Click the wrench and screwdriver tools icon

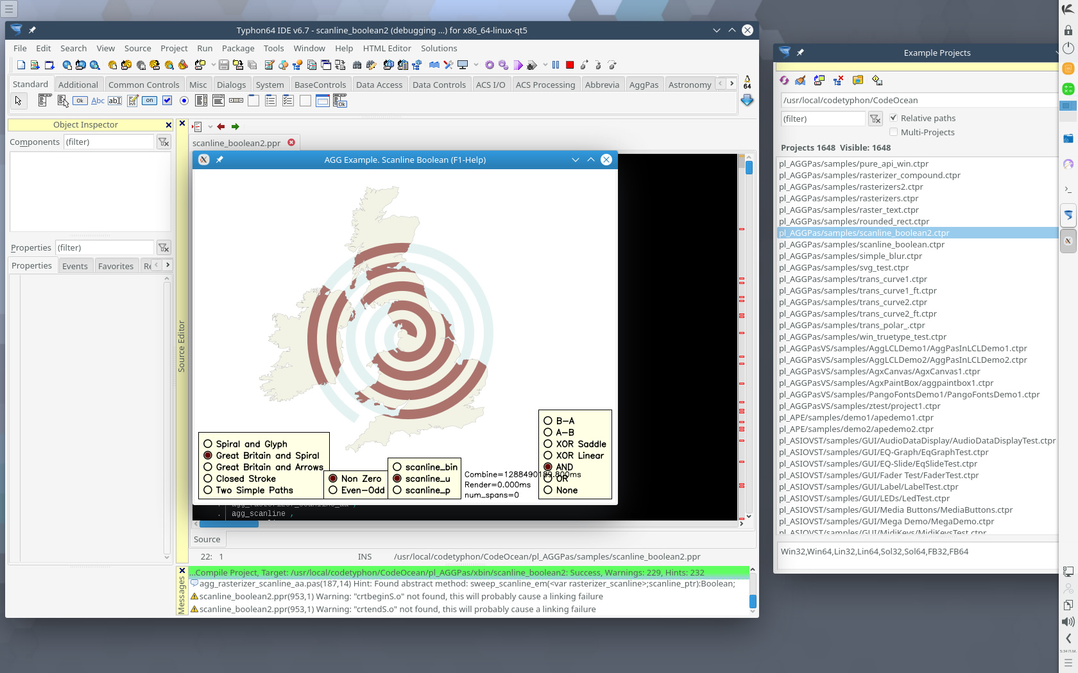[x=448, y=65]
